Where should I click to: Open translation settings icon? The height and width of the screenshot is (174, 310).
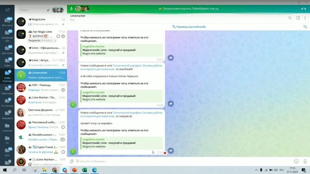(x=305, y=27)
